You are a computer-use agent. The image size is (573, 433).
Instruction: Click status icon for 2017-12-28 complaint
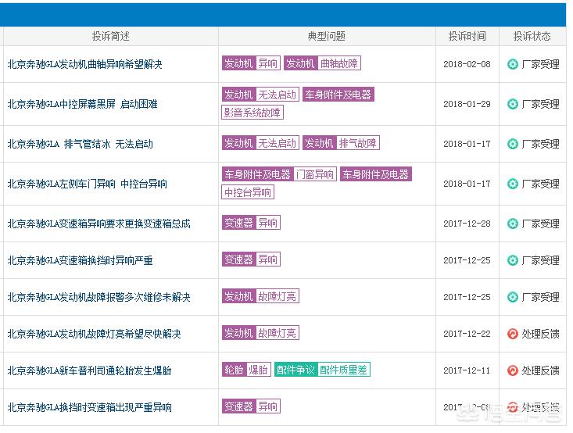(512, 224)
